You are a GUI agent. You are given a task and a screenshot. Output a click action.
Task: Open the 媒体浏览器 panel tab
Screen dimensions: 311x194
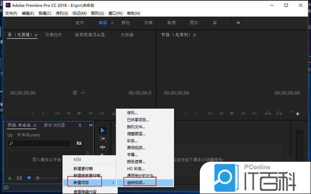(x=54, y=125)
